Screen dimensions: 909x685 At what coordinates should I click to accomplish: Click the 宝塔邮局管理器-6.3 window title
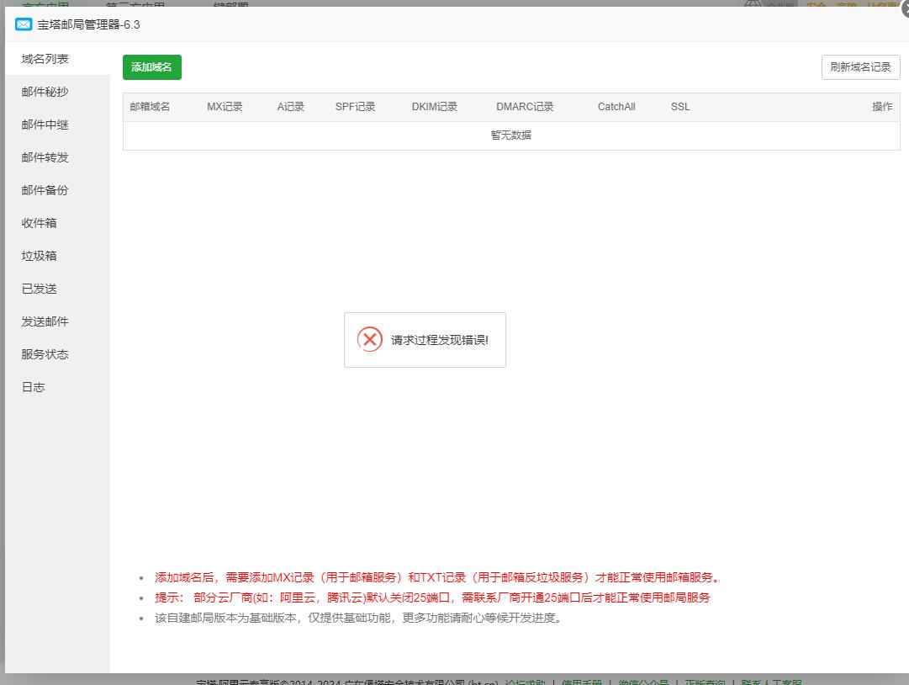coord(88,24)
